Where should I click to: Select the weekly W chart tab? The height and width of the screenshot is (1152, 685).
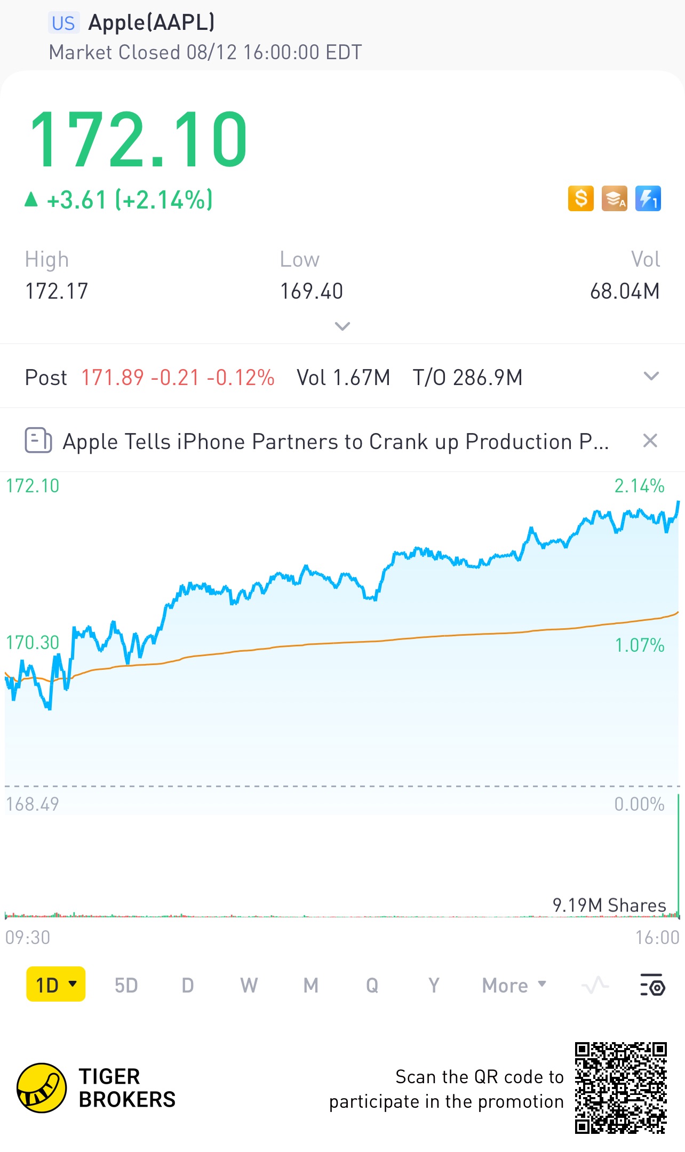point(249,985)
